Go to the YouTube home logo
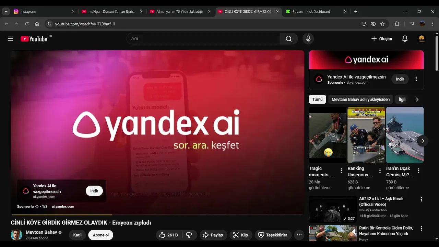 pyautogui.click(x=34, y=39)
